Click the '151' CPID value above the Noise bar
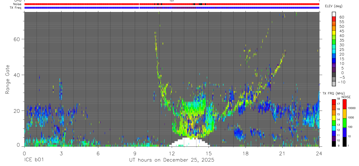Image resolution: width=359 pixels, height=166 pixels. (x=172, y=1)
